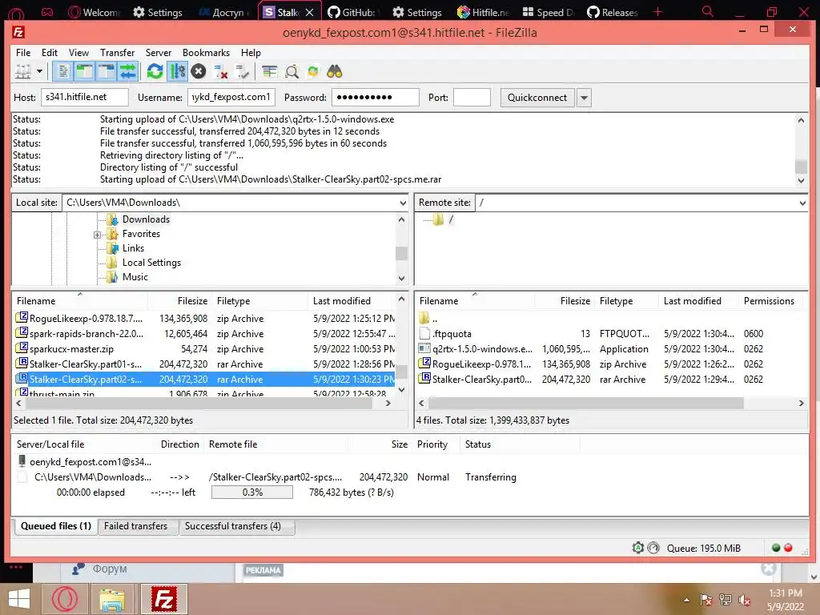Open the Server menu
Image resolution: width=820 pixels, height=615 pixels.
pyautogui.click(x=159, y=53)
